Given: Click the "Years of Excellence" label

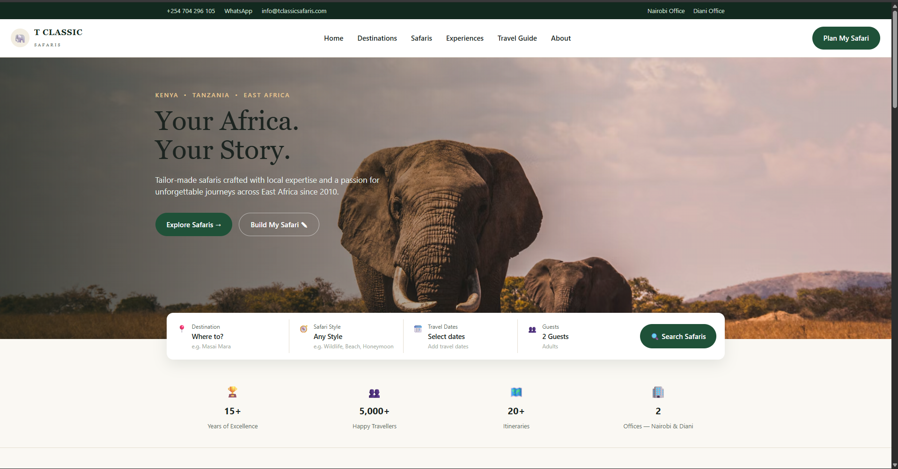Looking at the screenshot, I should click(232, 426).
